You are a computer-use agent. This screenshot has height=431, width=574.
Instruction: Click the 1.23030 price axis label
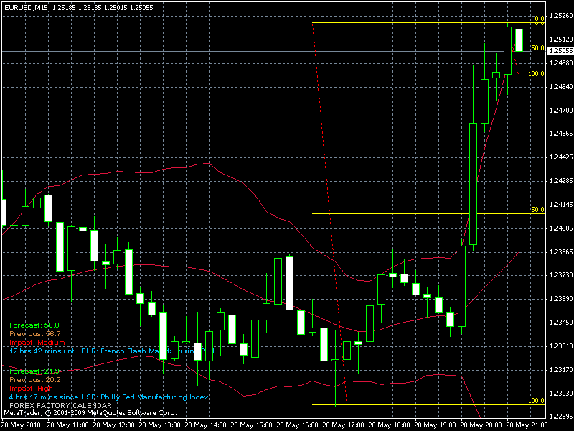pos(561,394)
